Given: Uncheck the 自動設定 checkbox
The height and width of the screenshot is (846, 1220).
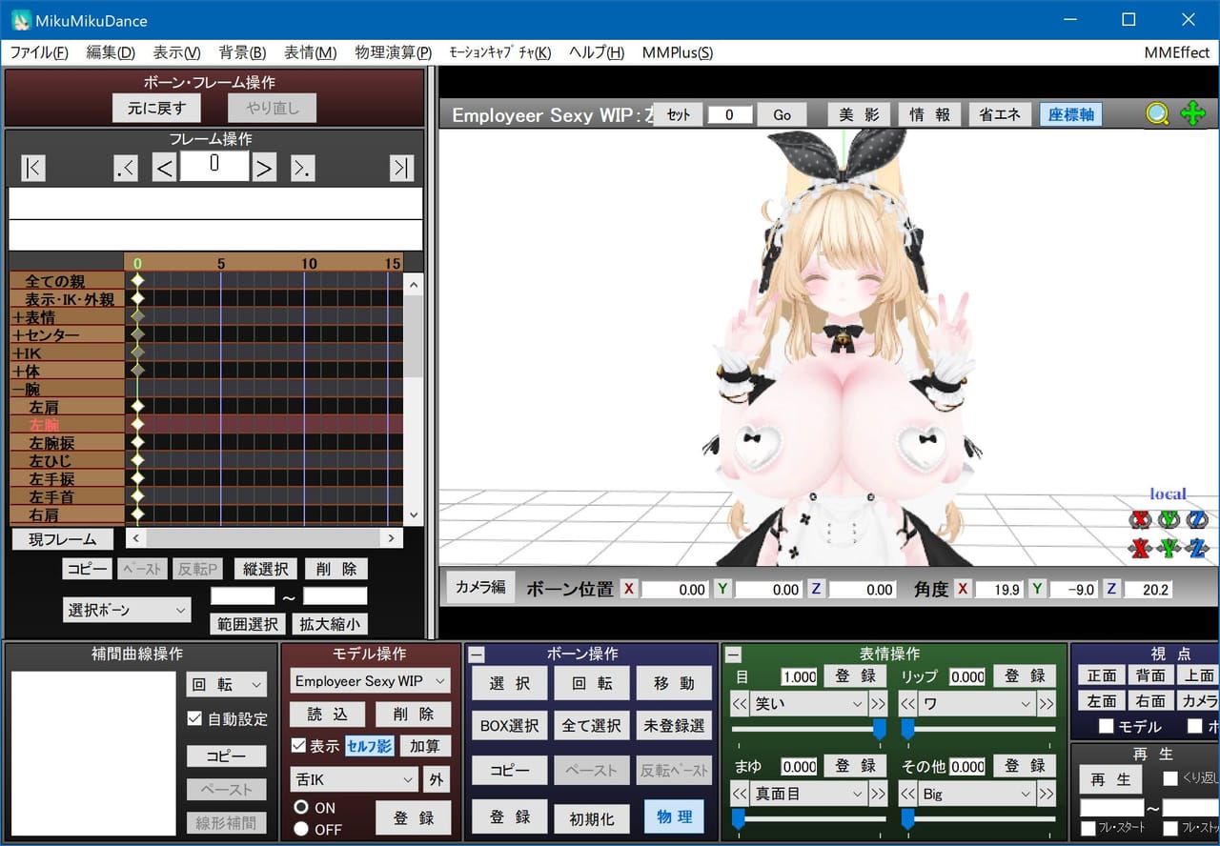Looking at the screenshot, I should [x=194, y=718].
